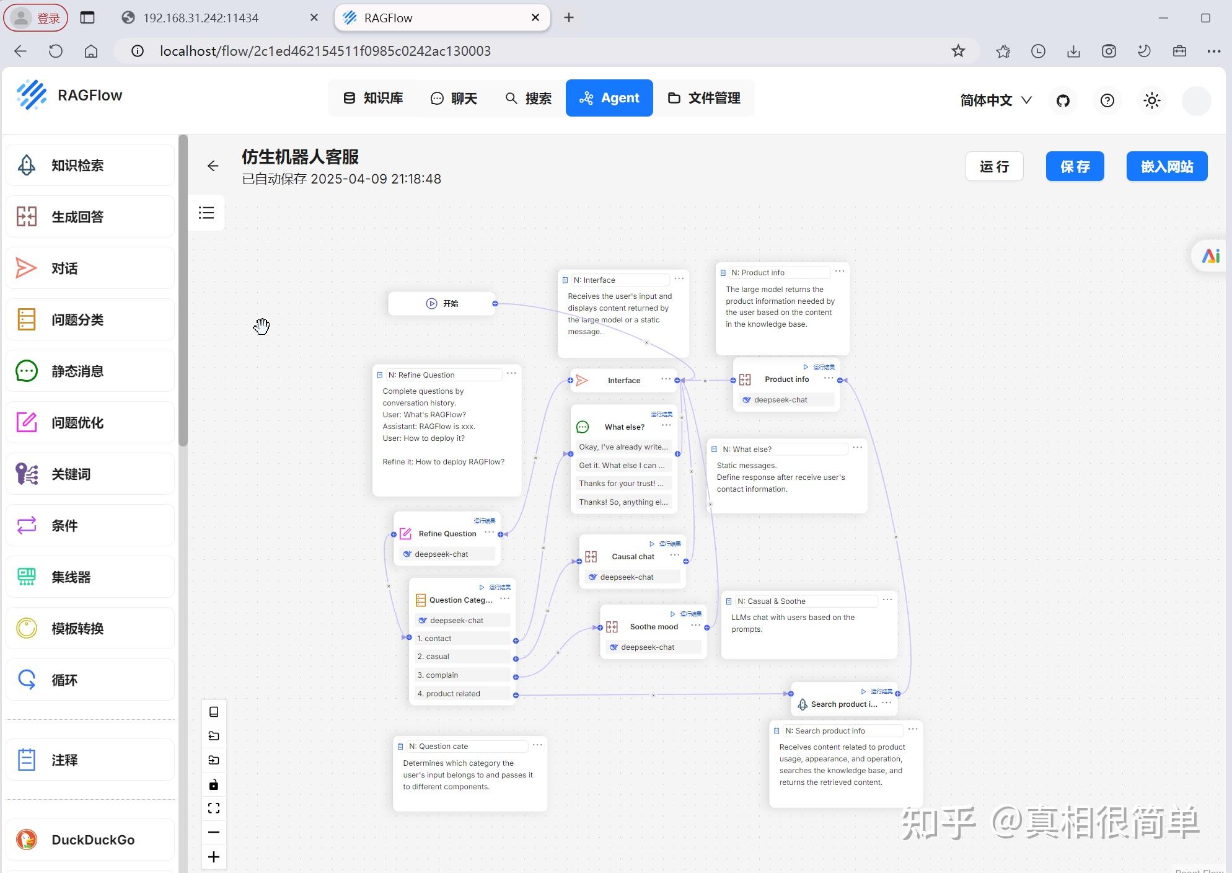1232x873 pixels.
Task: Go to the 文件管理 file management tab
Action: tap(704, 98)
